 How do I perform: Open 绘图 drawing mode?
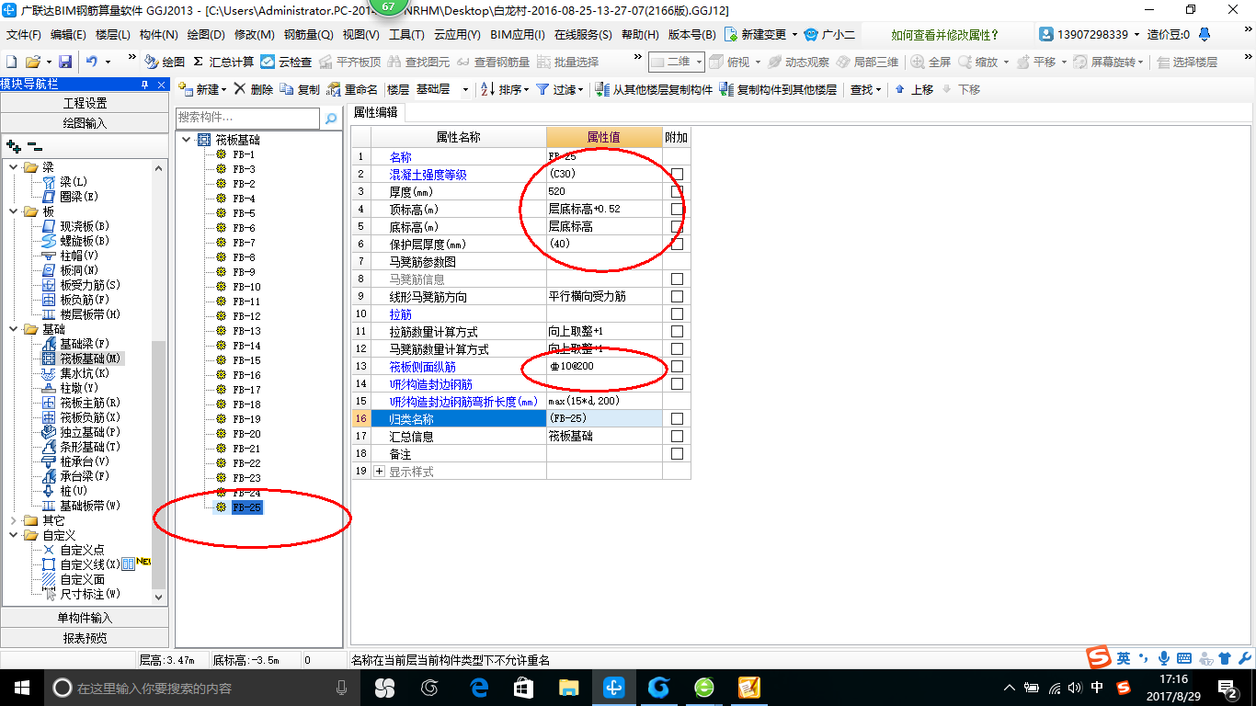166,62
